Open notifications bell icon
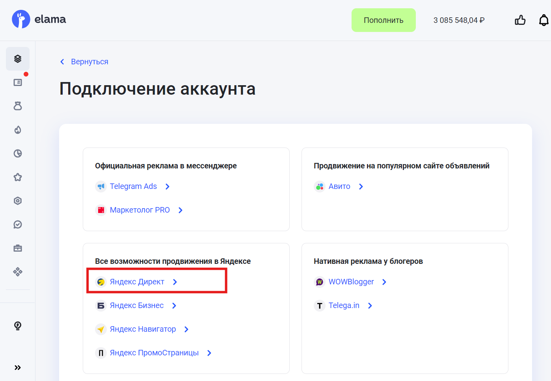The height and width of the screenshot is (381, 551). tap(544, 20)
